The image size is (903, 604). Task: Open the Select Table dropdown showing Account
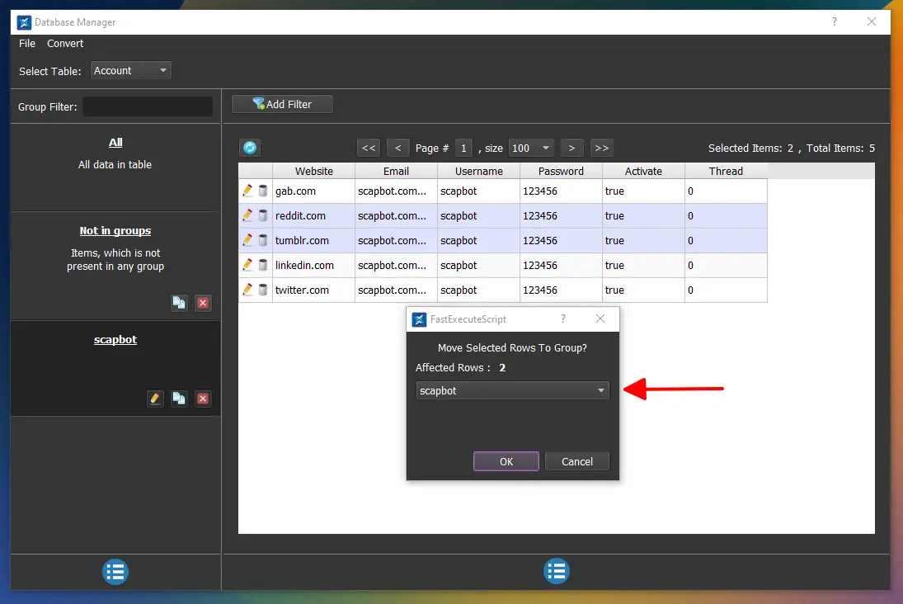pyautogui.click(x=131, y=71)
